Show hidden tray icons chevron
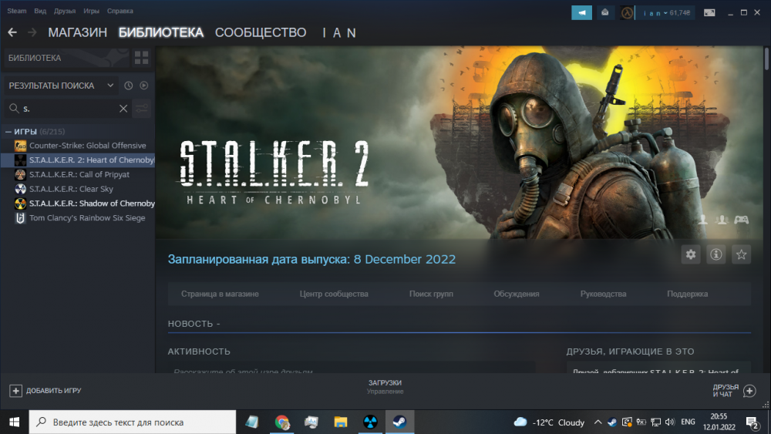 [x=598, y=422]
